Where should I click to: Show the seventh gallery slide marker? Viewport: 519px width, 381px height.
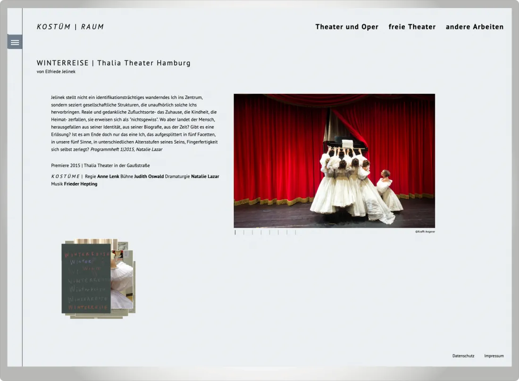(287, 232)
